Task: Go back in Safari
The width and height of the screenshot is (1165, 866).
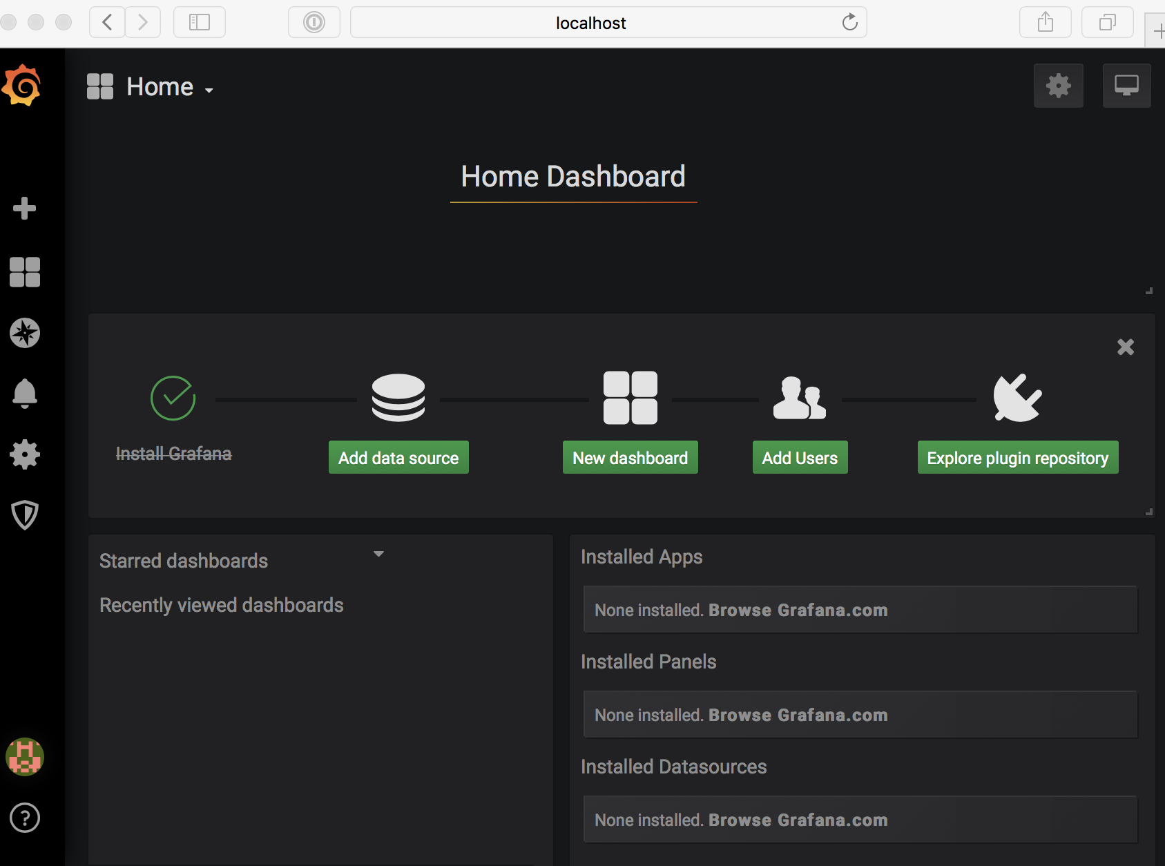Action: coord(107,22)
